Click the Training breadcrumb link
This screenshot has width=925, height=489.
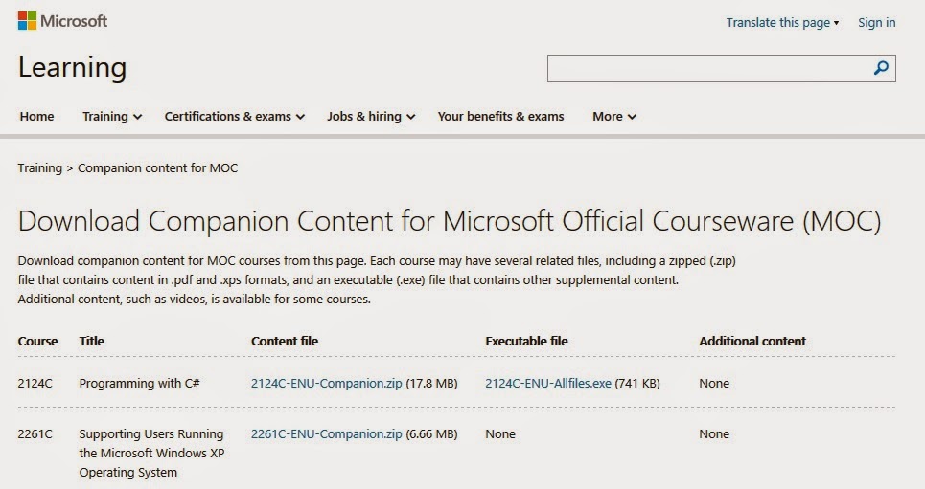click(x=39, y=167)
